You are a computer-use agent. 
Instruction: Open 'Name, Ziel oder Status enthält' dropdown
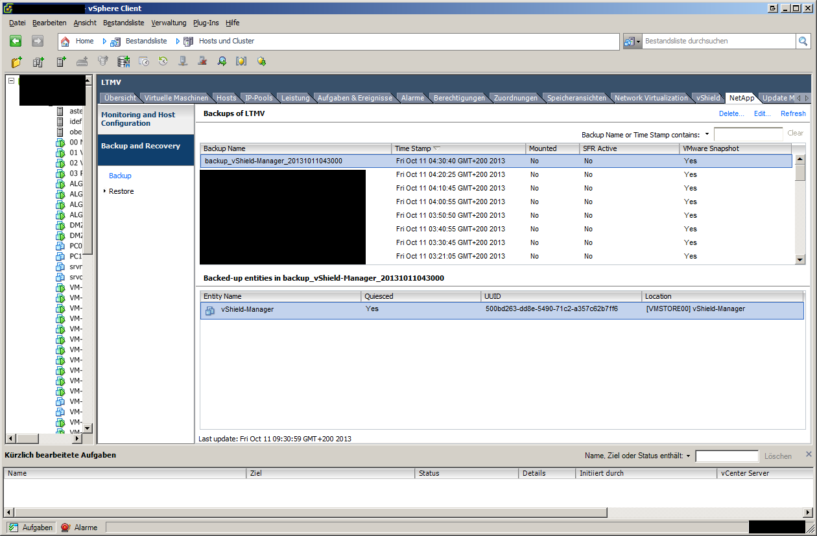[x=688, y=456]
